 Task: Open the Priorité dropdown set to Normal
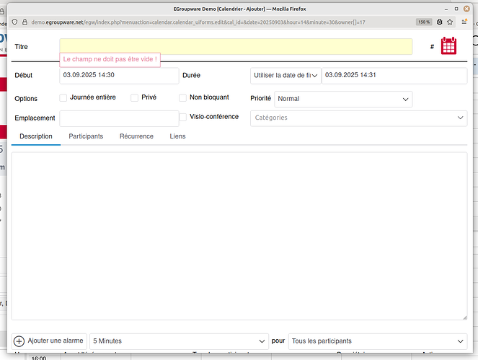343,99
